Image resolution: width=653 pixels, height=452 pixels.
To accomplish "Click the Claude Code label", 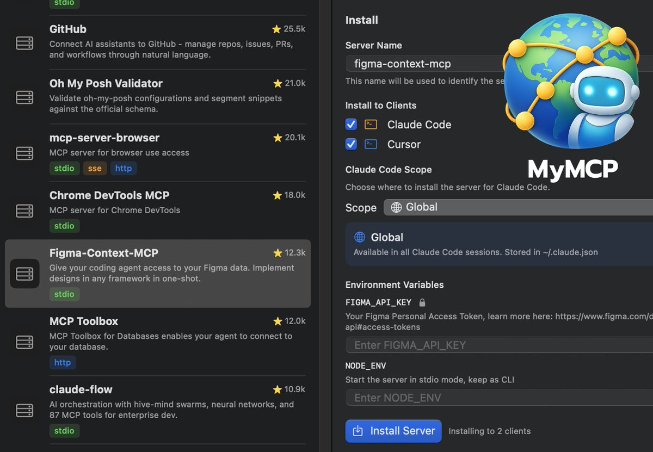I will [419, 125].
